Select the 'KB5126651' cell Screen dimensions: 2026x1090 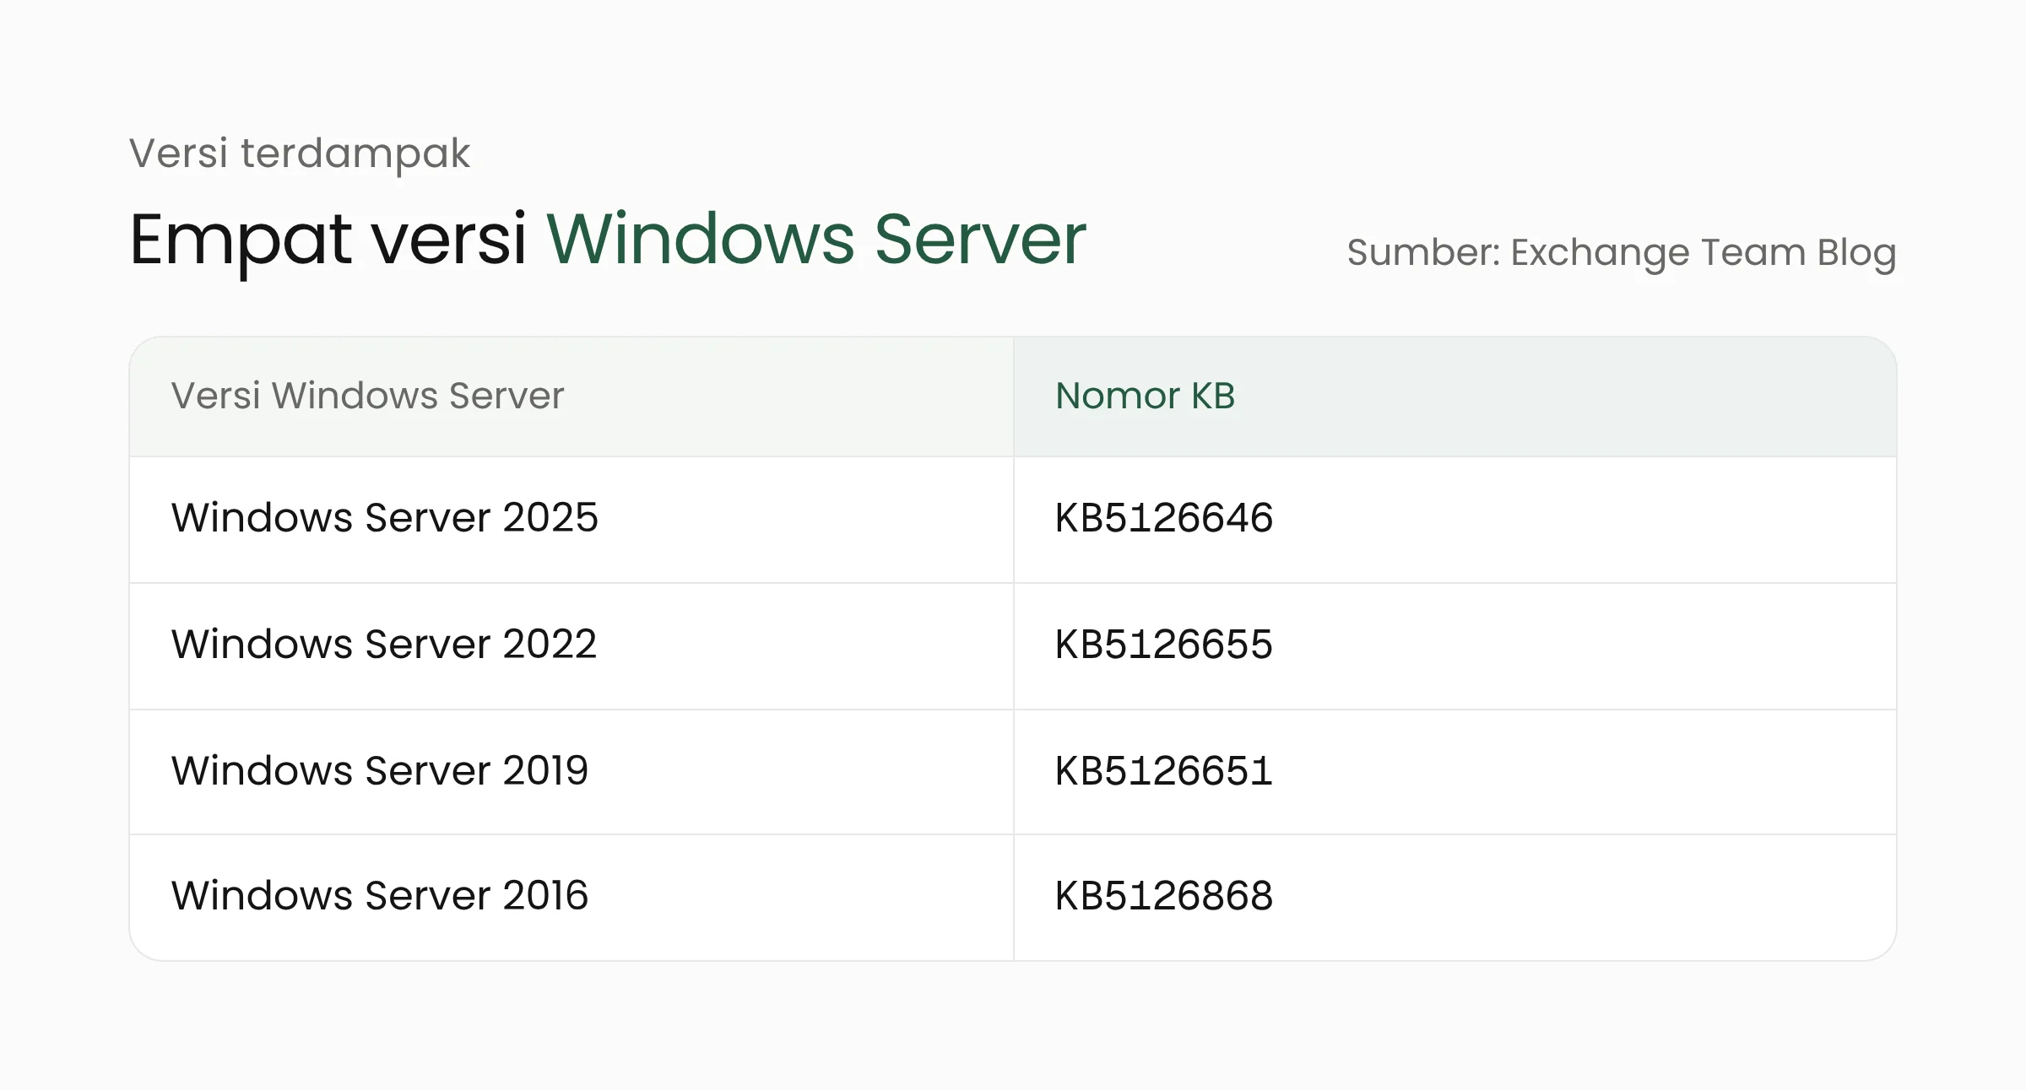pyautogui.click(x=1455, y=772)
